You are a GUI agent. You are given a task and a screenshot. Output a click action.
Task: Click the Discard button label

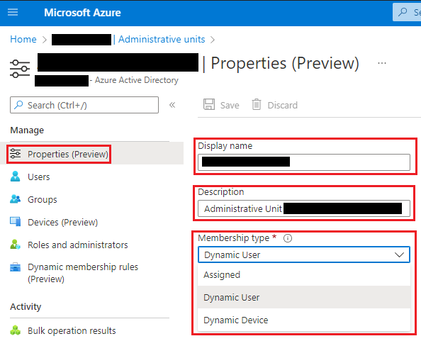(283, 105)
